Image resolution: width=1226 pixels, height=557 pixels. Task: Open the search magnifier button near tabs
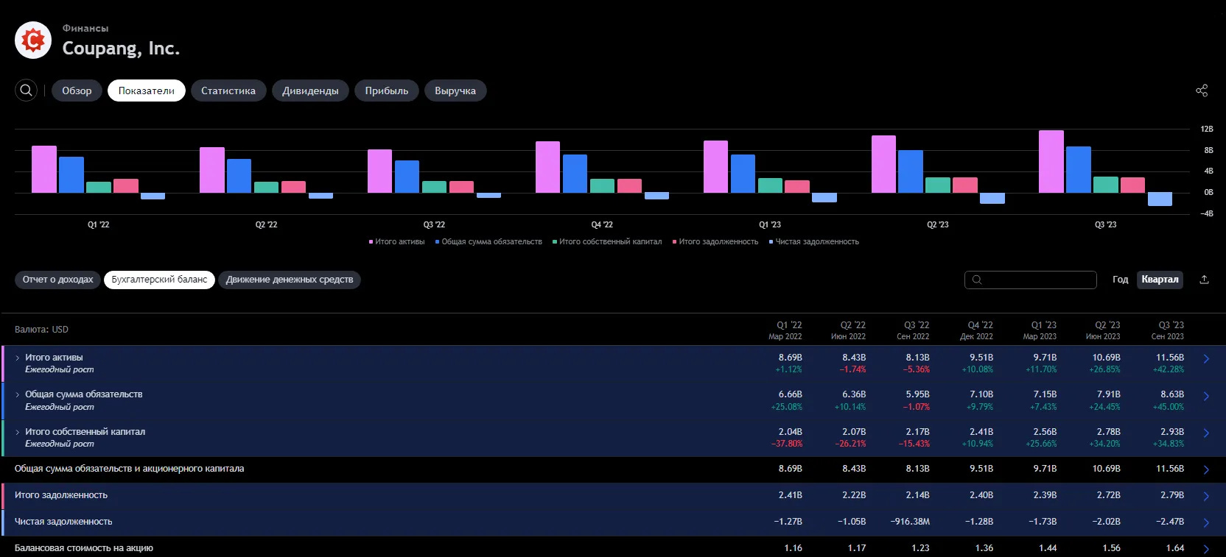click(26, 91)
